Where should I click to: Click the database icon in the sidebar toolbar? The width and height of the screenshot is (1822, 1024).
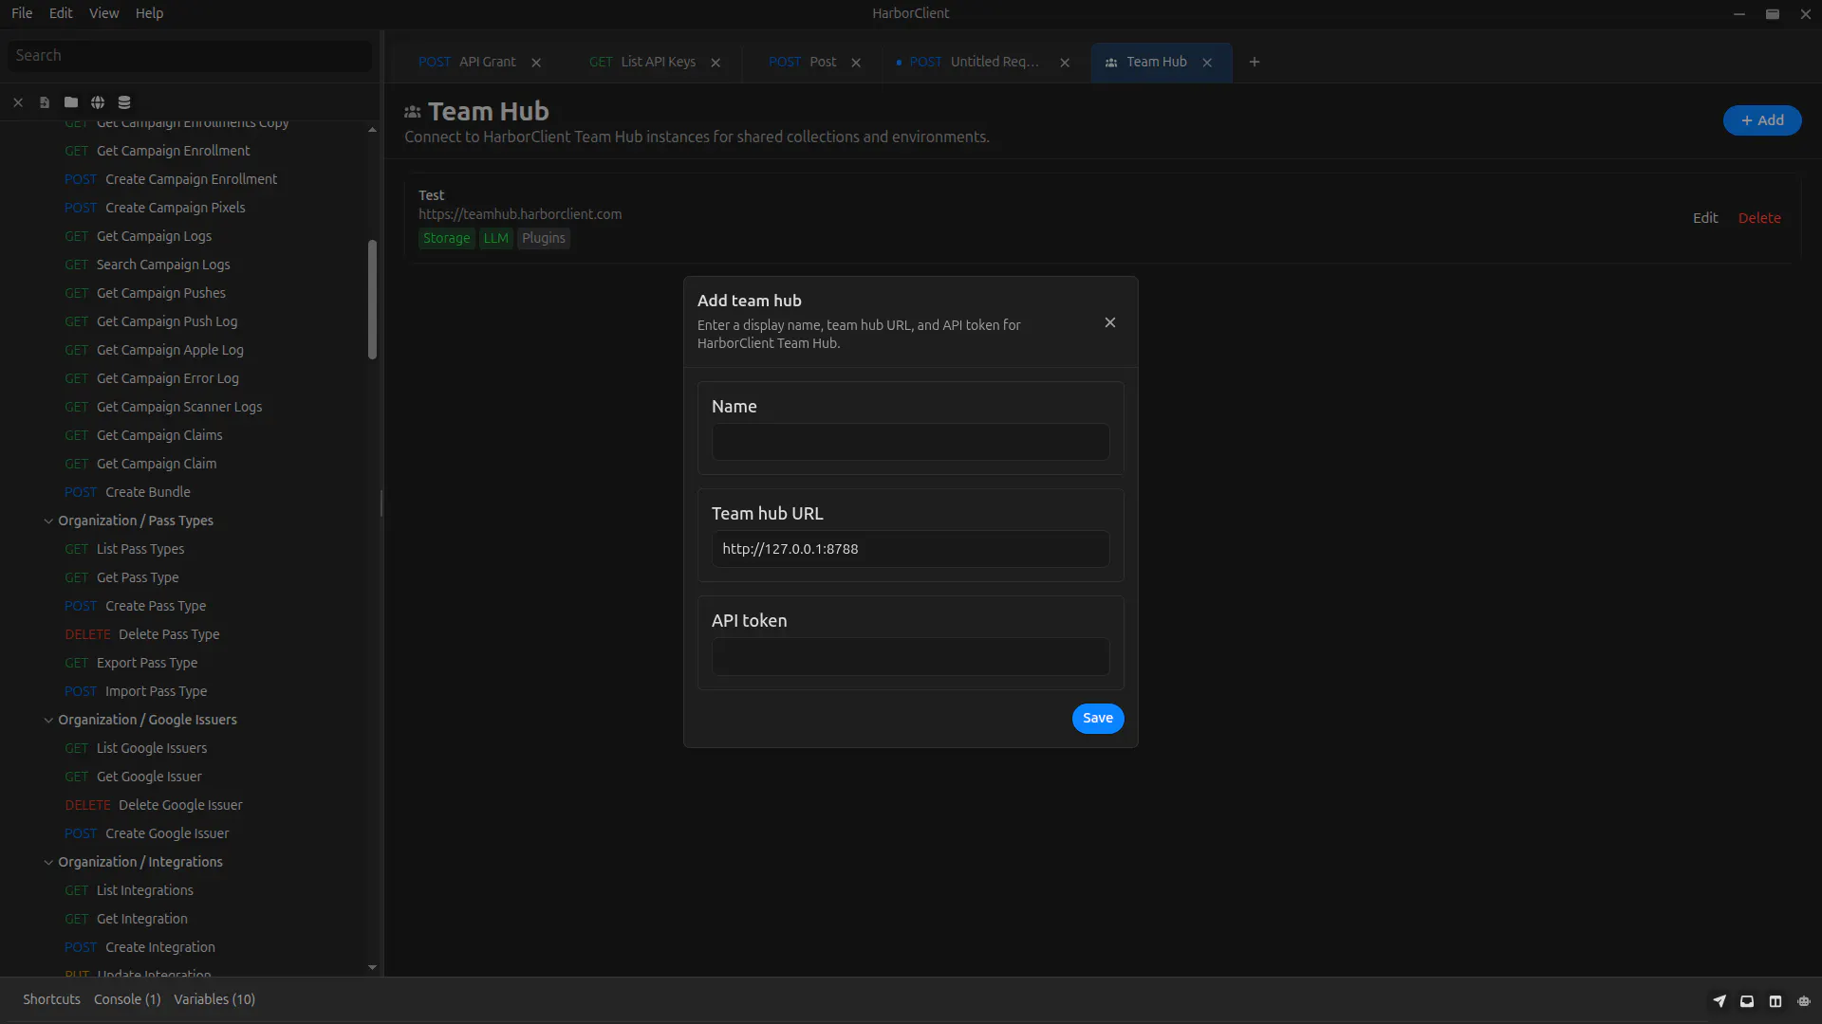tap(124, 102)
